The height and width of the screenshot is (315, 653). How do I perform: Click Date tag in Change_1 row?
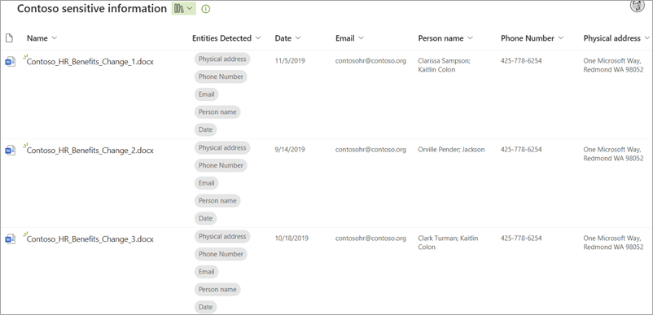(x=206, y=129)
